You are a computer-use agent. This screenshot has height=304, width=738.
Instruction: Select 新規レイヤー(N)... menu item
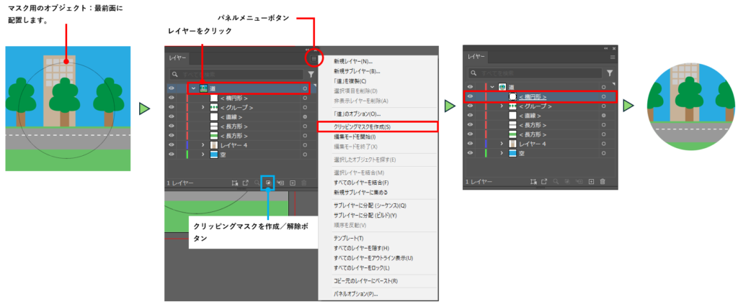point(353,61)
